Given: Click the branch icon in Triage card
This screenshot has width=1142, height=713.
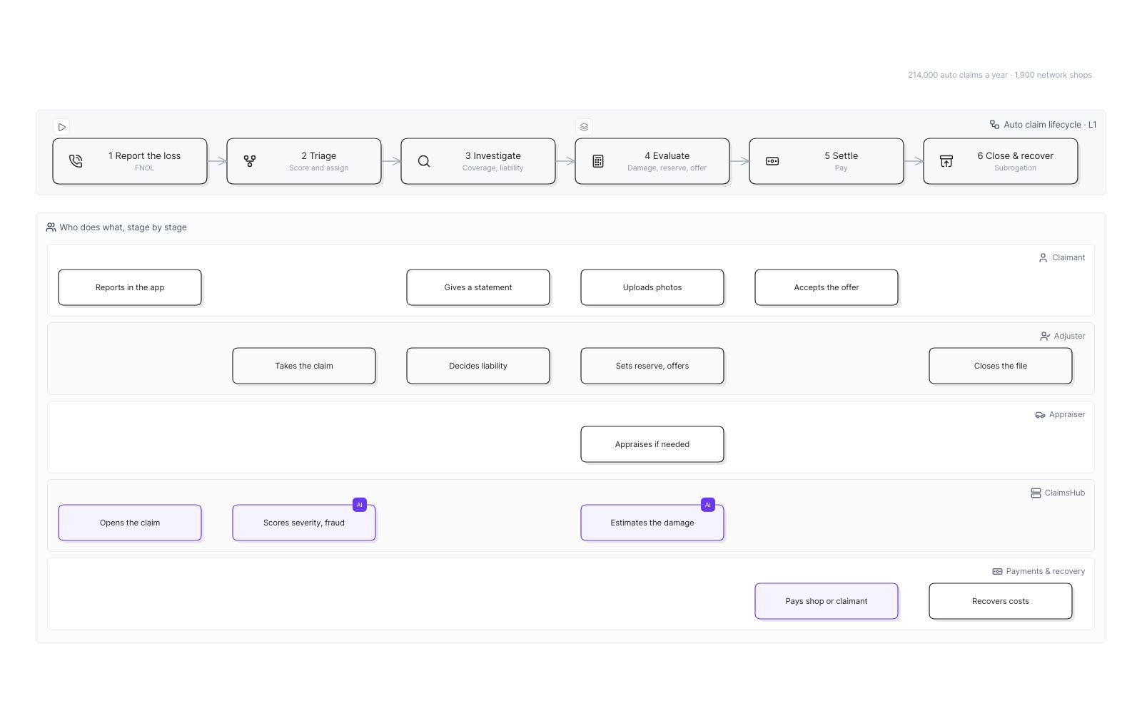Looking at the screenshot, I should [x=250, y=161].
